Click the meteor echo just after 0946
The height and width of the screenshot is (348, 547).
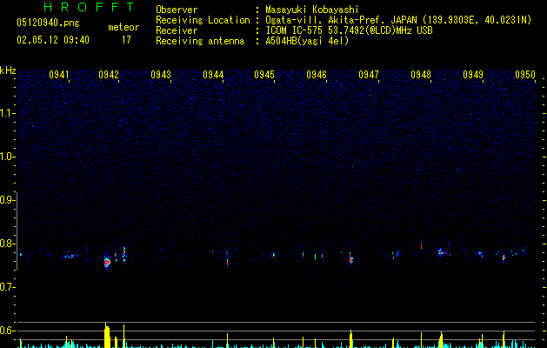click(351, 258)
